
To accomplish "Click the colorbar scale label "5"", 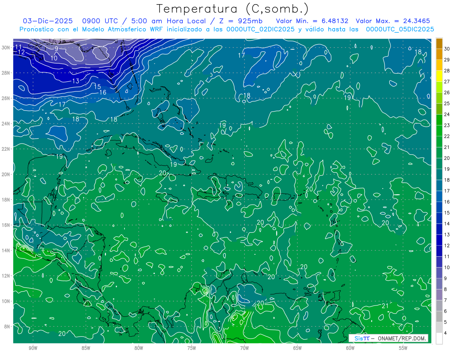I will click(446, 322).
